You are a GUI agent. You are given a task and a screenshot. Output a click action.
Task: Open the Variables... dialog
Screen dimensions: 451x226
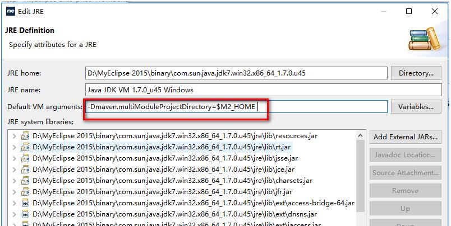click(x=416, y=107)
